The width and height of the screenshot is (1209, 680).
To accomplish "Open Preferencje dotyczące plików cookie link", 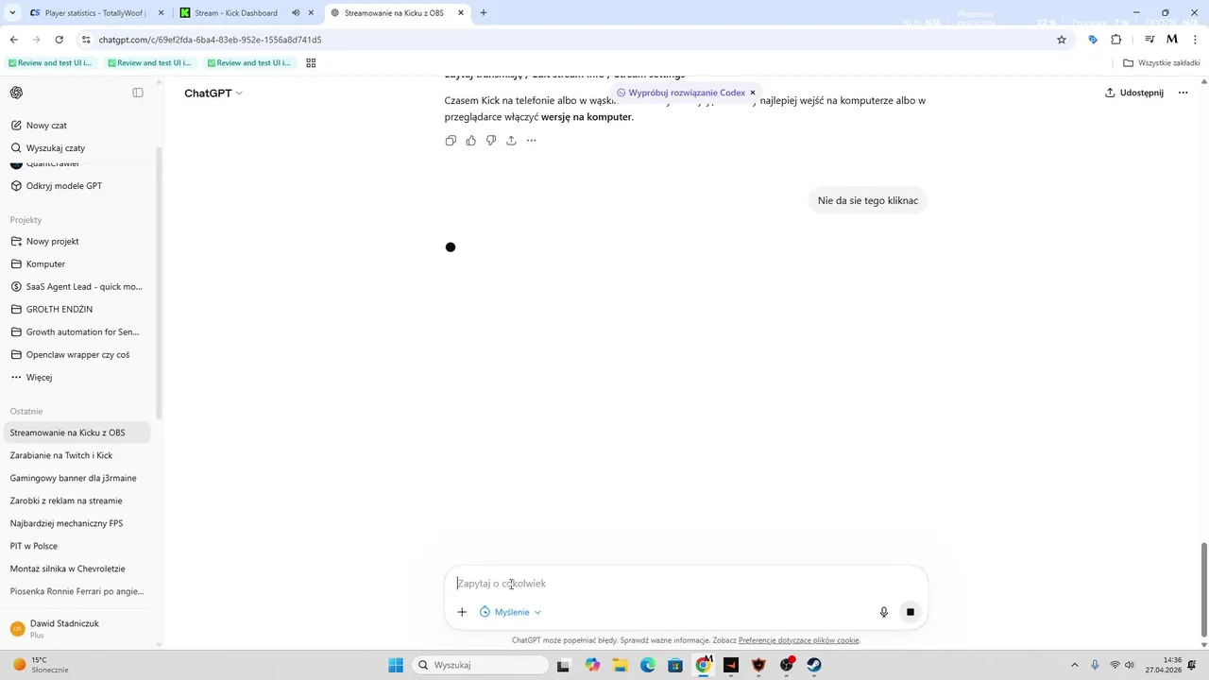I will coord(799,640).
